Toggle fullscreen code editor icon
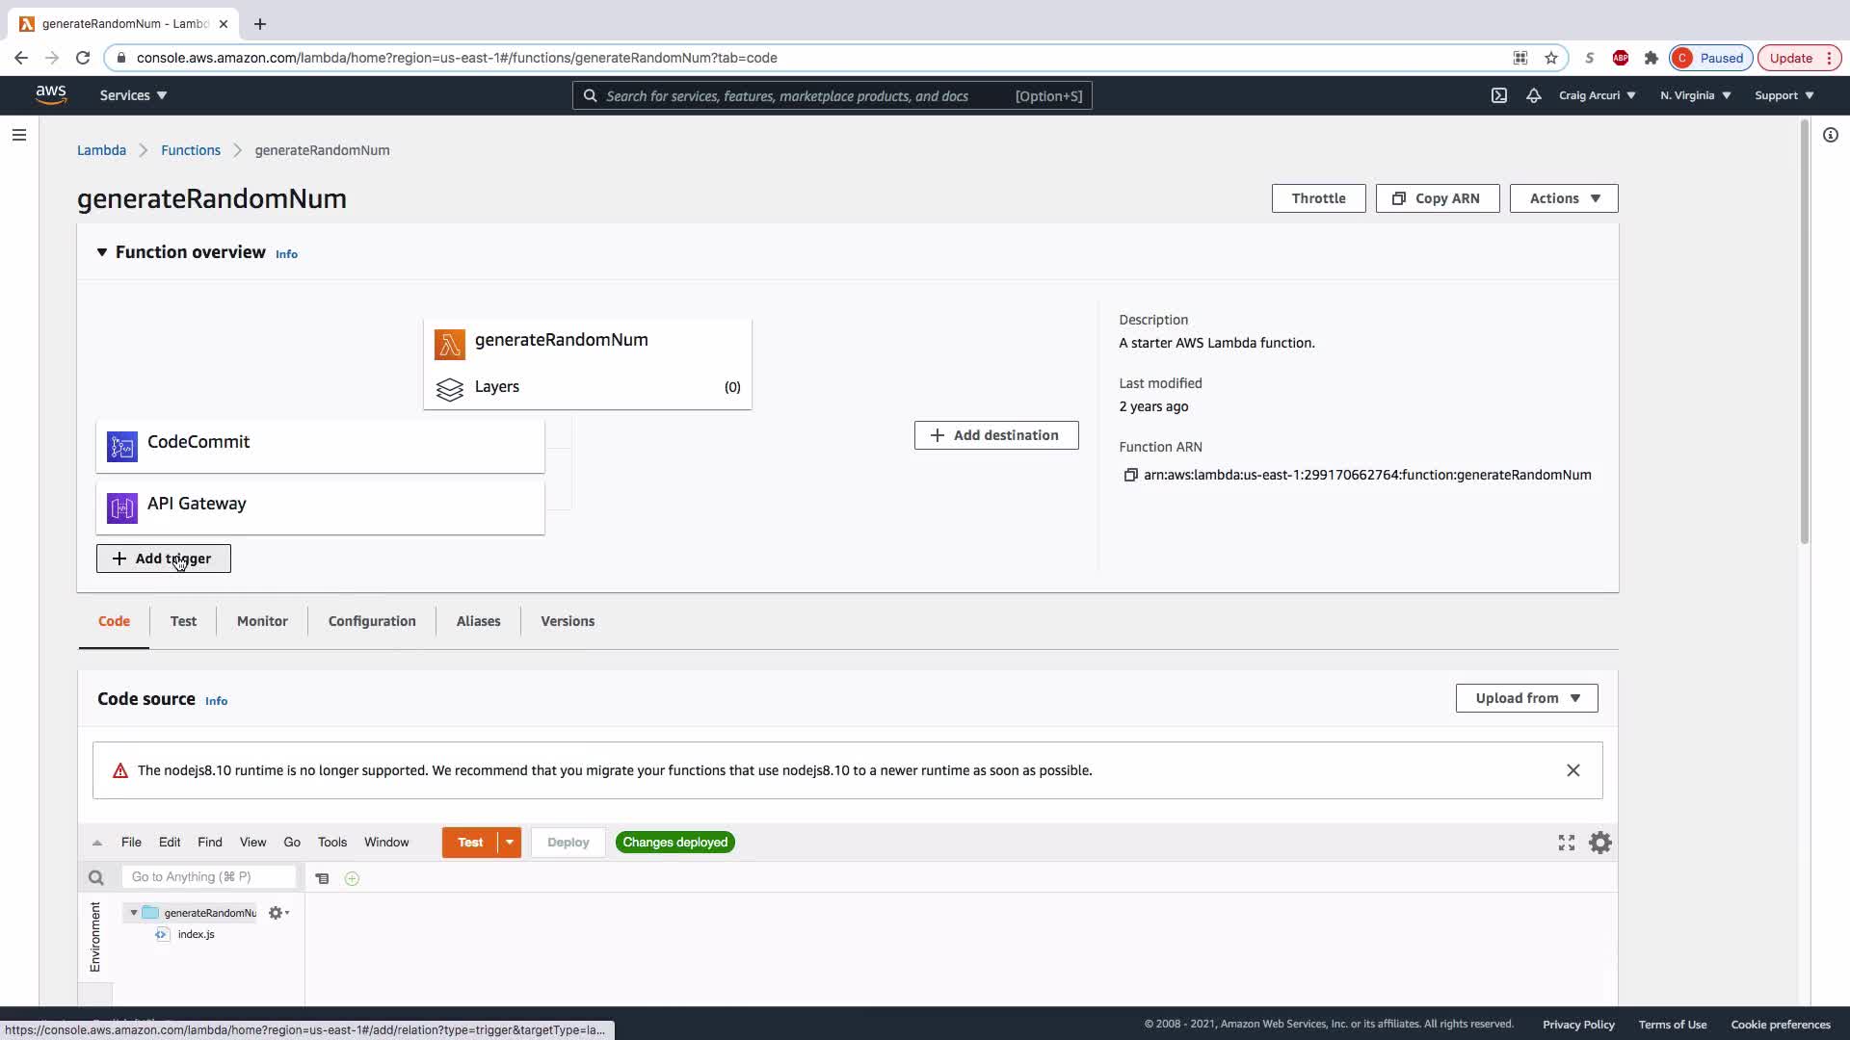The height and width of the screenshot is (1040, 1850). tap(1567, 843)
